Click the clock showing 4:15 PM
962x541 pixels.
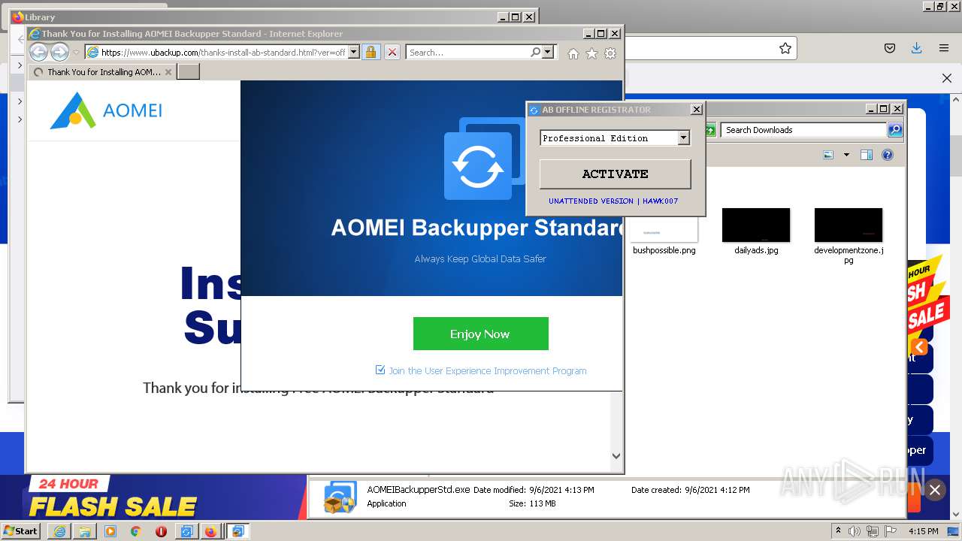click(923, 531)
